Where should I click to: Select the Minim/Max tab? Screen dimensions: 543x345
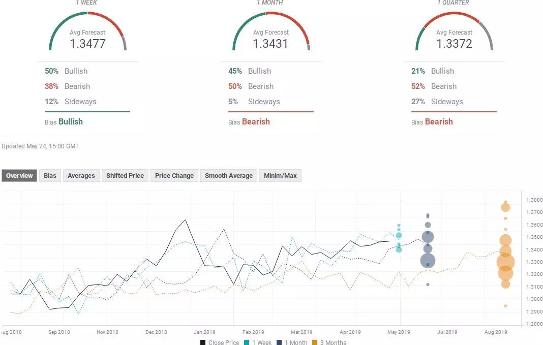coord(280,176)
